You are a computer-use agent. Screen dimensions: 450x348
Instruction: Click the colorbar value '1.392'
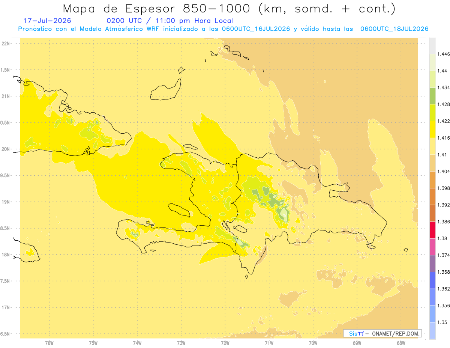click(x=444, y=205)
